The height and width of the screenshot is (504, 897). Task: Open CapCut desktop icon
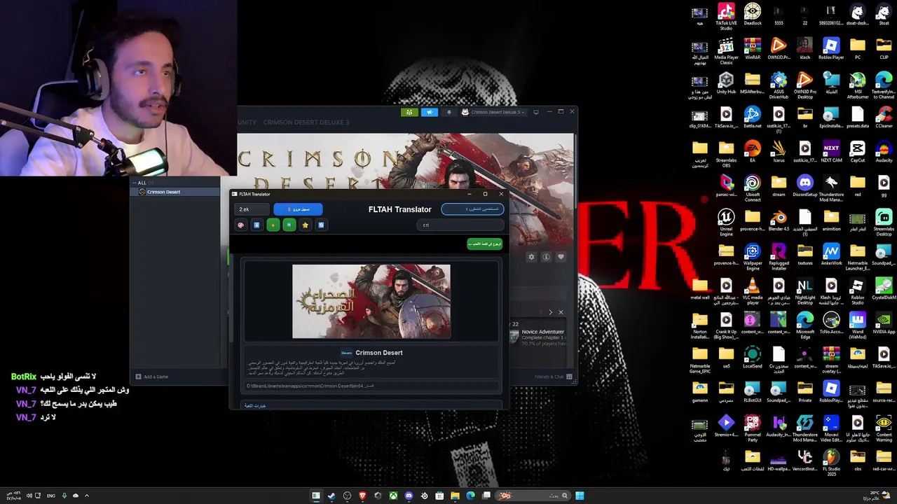pyautogui.click(x=858, y=152)
